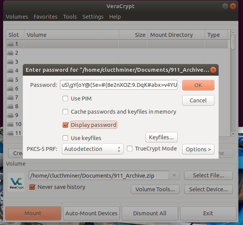The image size is (243, 225).
Task: Select the drive icon for slot 1
Action: point(10,44)
